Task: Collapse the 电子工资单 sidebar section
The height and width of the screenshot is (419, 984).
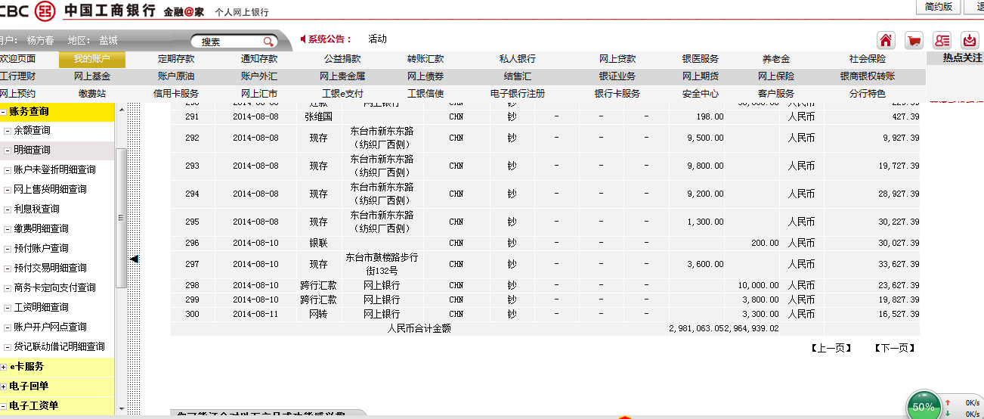Action: [x=4, y=406]
